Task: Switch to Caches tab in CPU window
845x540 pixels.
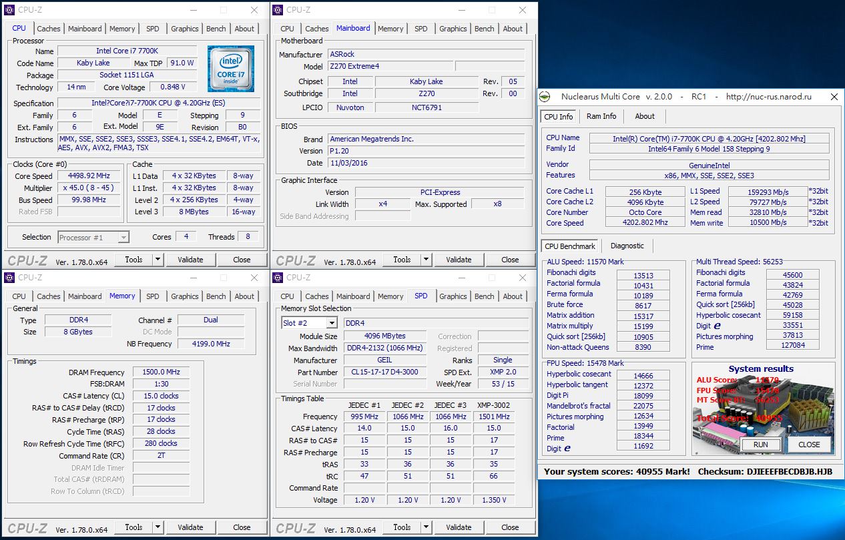Action: point(49,29)
